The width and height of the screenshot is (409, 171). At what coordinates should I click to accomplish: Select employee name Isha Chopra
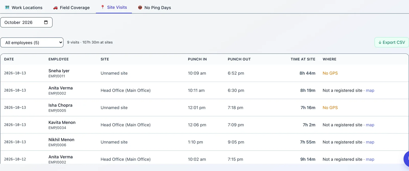pos(60,105)
